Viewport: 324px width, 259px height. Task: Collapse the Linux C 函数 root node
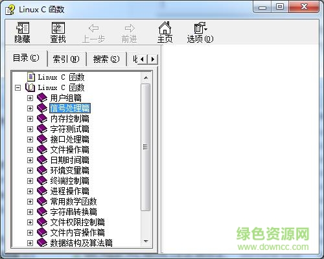point(18,87)
